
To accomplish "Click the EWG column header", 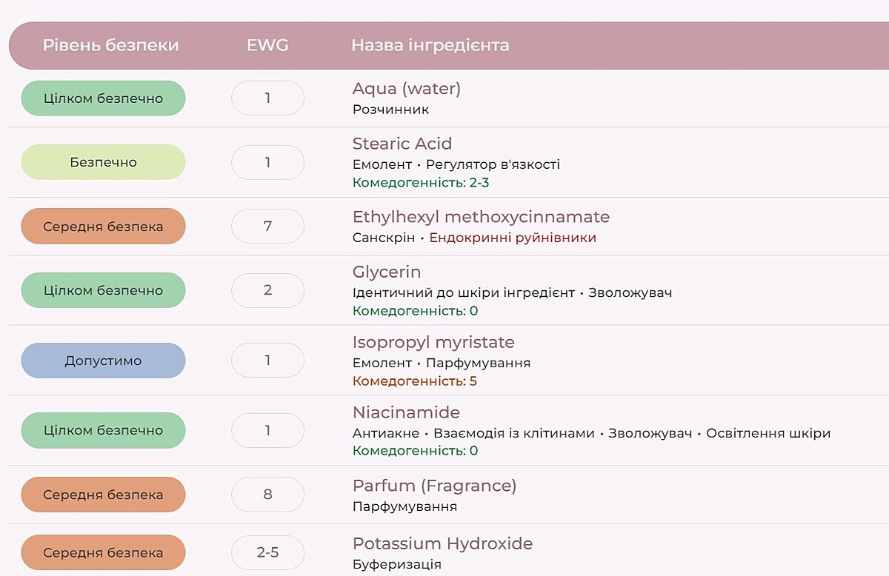I will point(267,45).
